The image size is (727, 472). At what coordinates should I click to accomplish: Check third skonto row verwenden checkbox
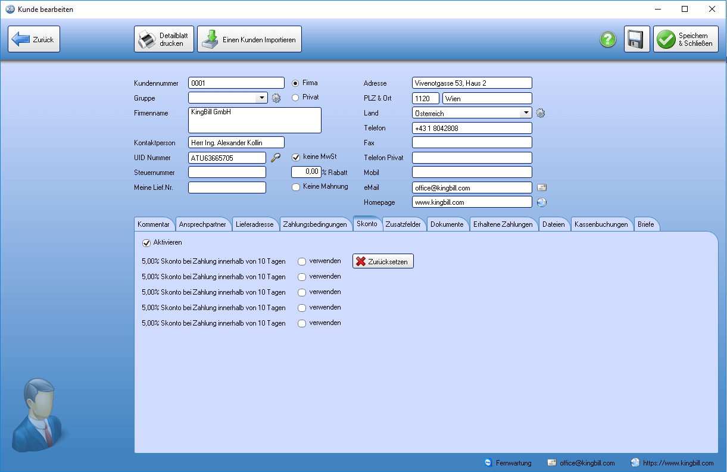[302, 292]
